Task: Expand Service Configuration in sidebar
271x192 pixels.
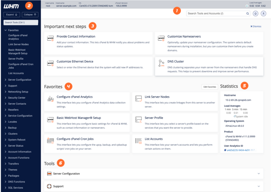Action: (x=6, y=116)
